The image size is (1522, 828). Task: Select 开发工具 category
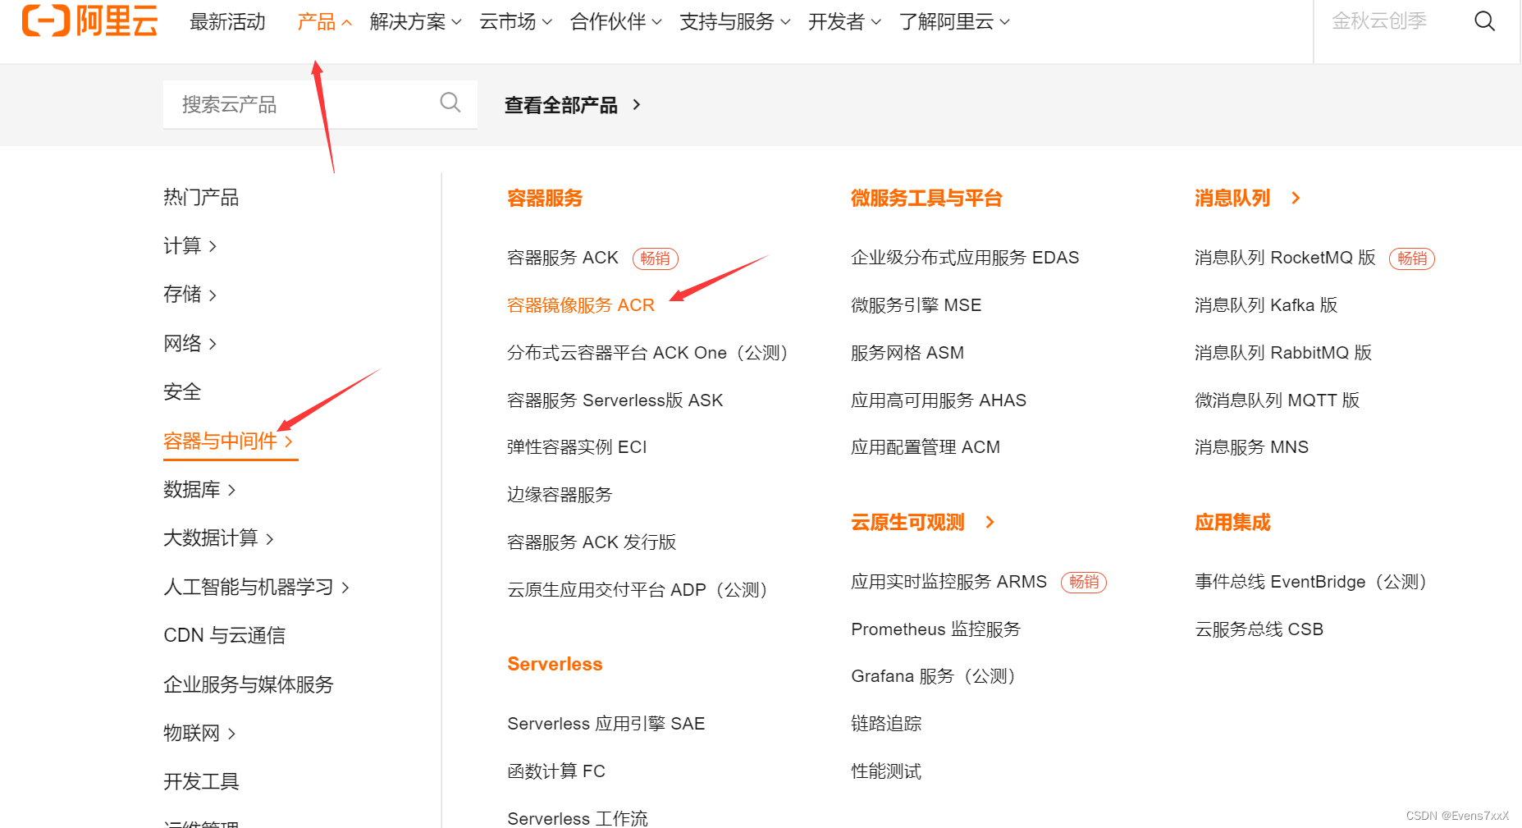[201, 781]
